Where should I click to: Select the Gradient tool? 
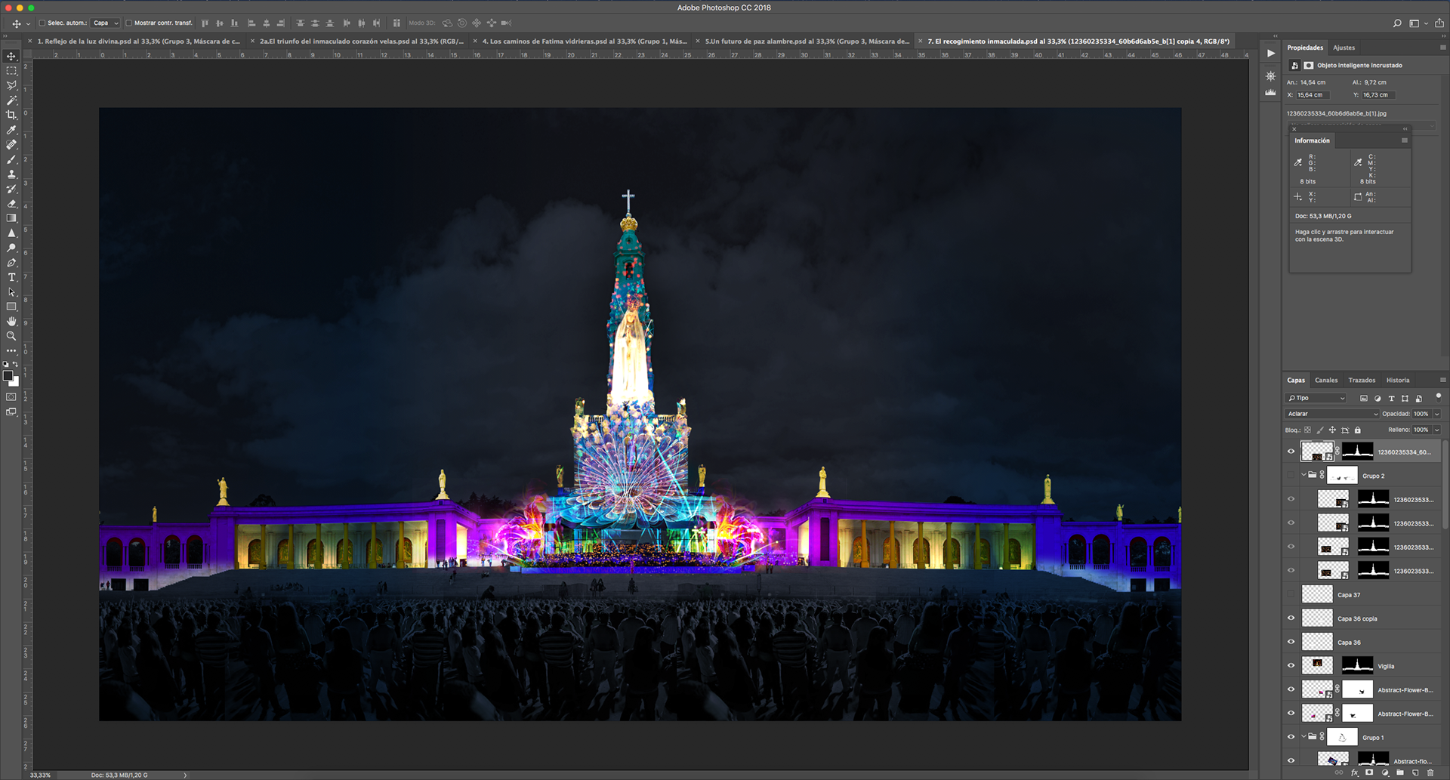[11, 218]
